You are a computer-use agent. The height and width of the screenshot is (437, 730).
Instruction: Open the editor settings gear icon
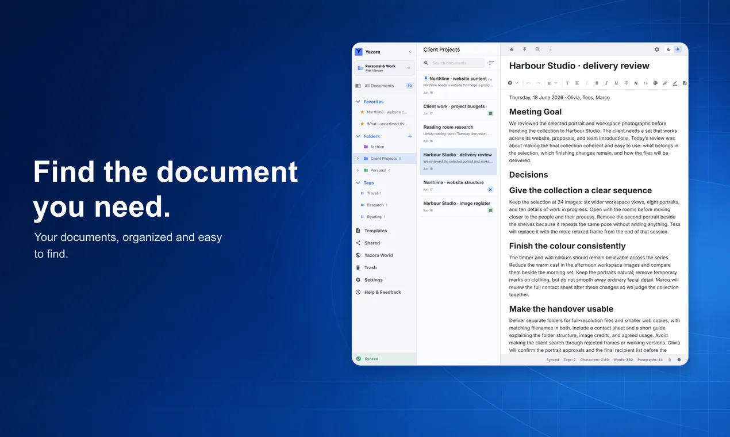657,49
